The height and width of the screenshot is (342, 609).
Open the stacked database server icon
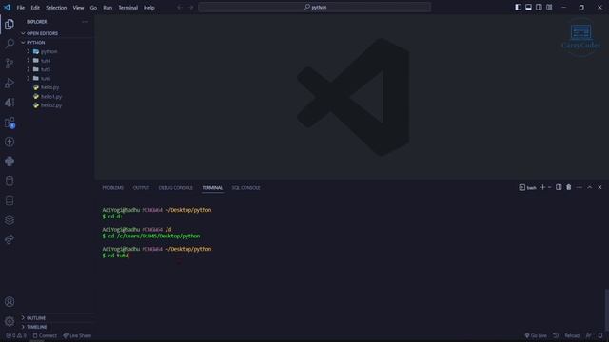coord(10,200)
